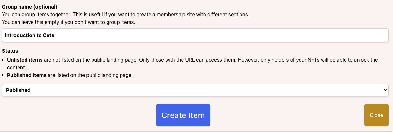
Task: Focus the Group name text field
Action: (195, 35)
